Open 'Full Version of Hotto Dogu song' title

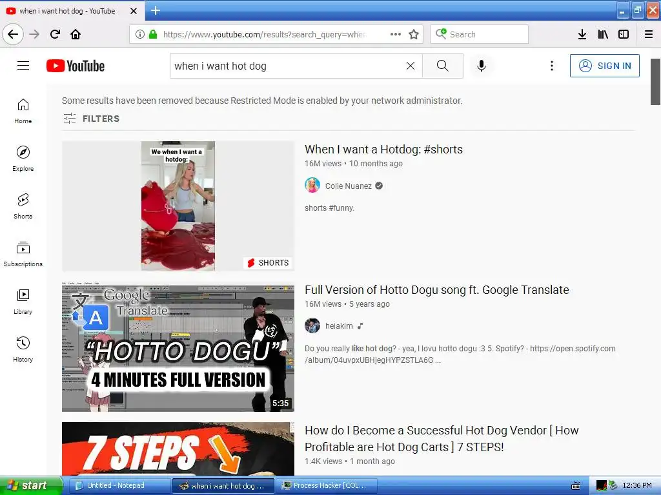point(437,290)
